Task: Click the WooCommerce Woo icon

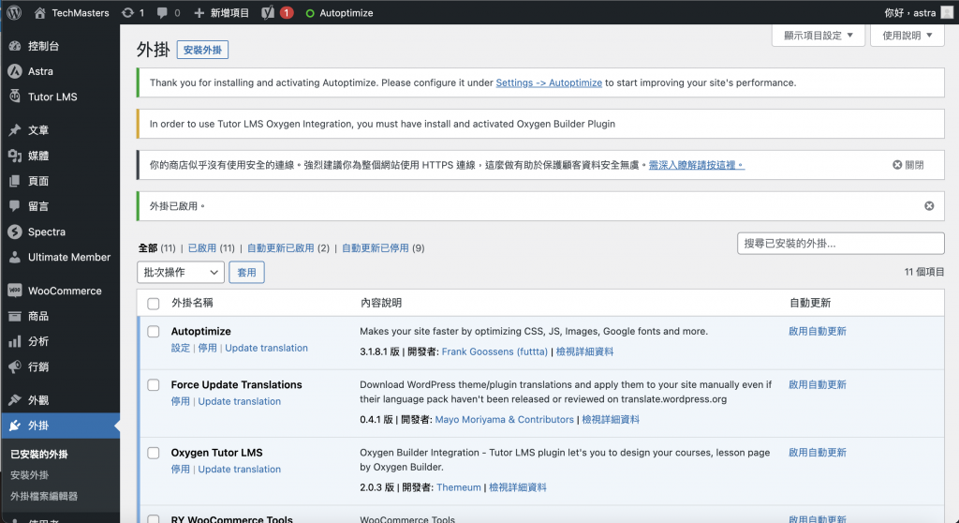Action: 15,291
